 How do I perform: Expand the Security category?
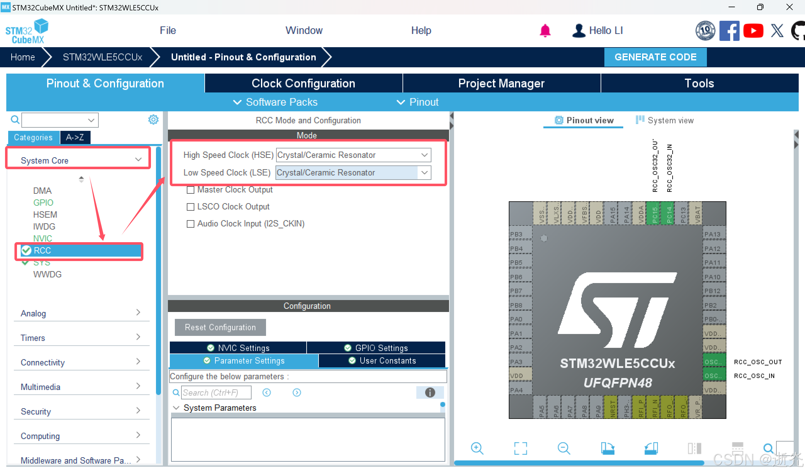coord(81,411)
